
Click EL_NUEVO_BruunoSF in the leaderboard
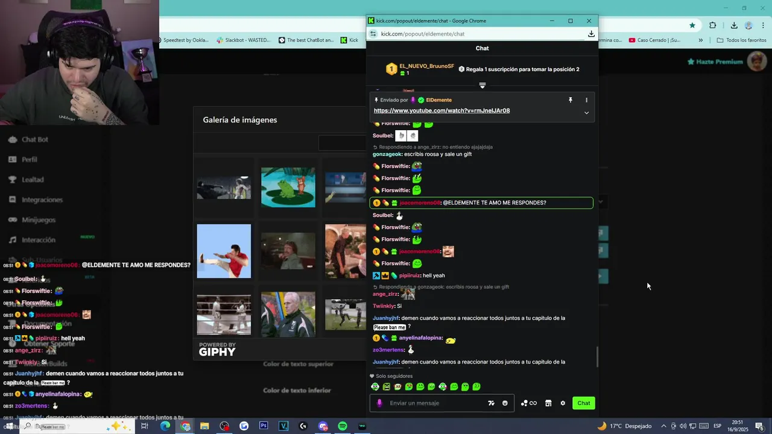(426, 66)
